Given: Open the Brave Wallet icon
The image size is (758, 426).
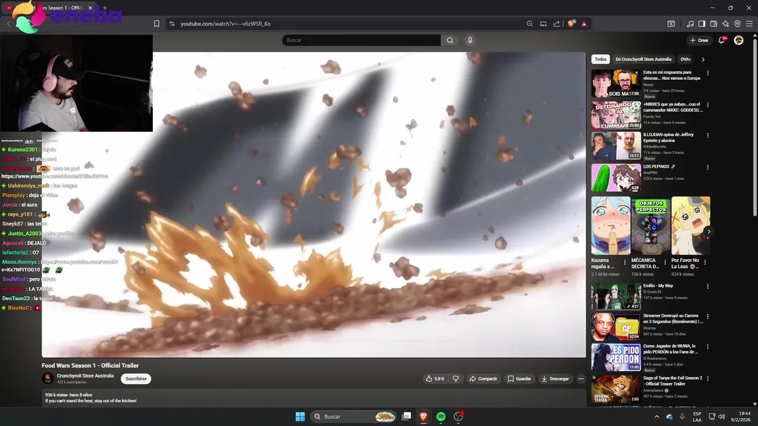Looking at the screenshot, I should click(x=714, y=24).
